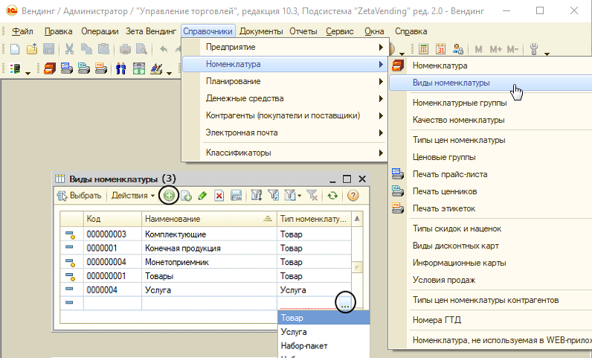Image resolution: width=592 pixels, height=358 pixels.
Task: Open the filter history funnel dropdown
Action: click(292, 196)
